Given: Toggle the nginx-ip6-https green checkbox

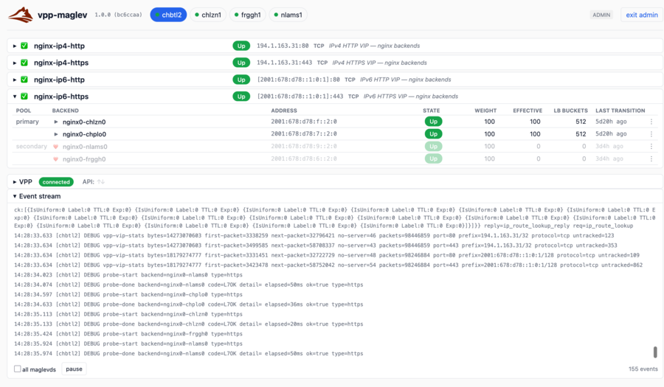Looking at the screenshot, I should [24, 97].
